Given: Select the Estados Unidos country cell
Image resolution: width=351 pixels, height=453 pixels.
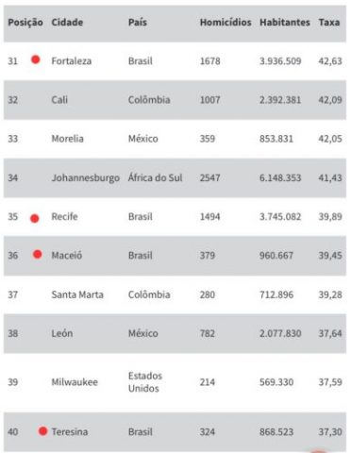Looking at the screenshot, I should [145, 382].
